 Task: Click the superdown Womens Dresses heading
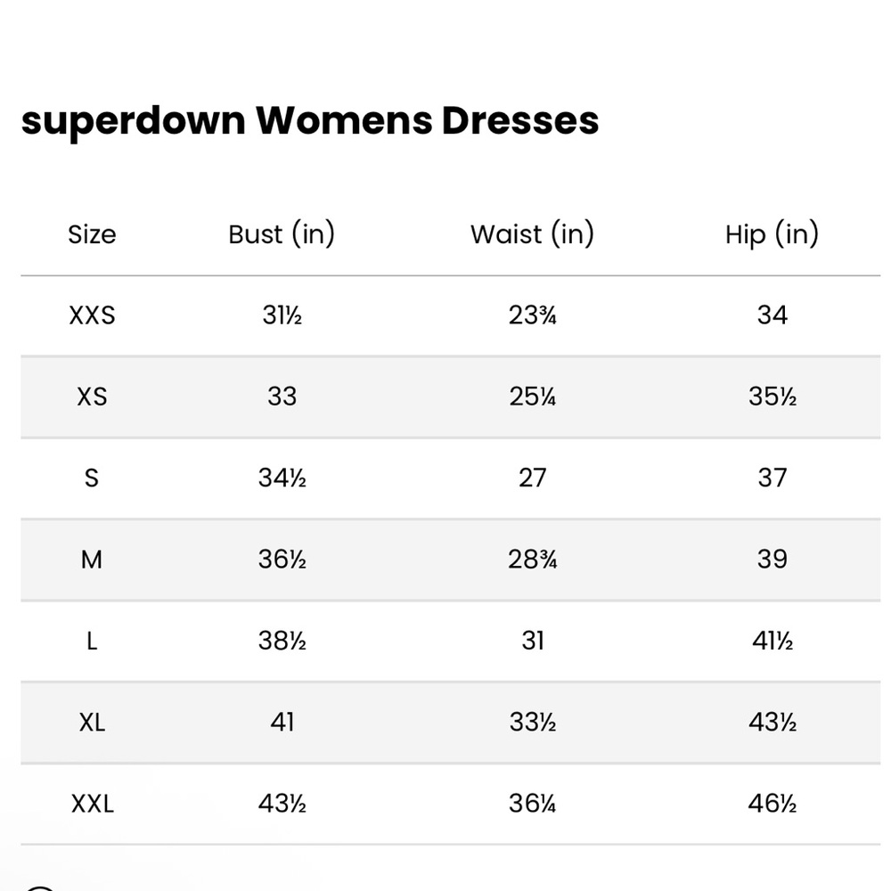[310, 121]
